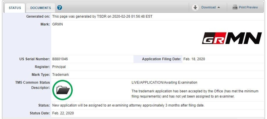Click the printer icon beside Print Preview
The height and width of the screenshot is (119, 267).
pos(235,7)
